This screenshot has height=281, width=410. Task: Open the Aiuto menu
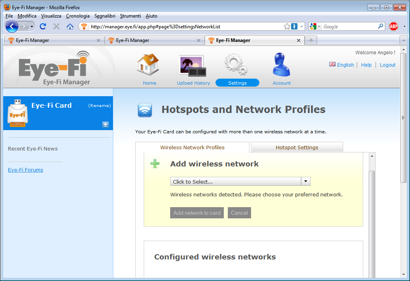[x=151, y=16]
